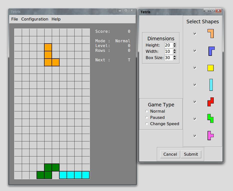Image resolution: width=233 pixels, height=191 pixels.
Task: Click the orange J-shape tetromino icon
Action: (210, 34)
